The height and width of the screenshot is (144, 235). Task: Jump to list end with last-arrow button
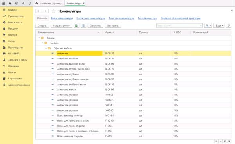229,141
